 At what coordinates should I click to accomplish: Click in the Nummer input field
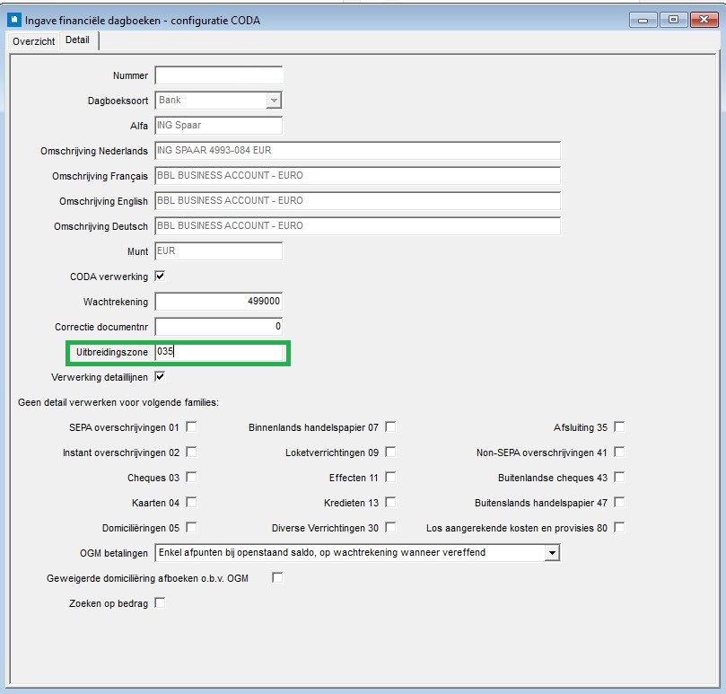219,75
